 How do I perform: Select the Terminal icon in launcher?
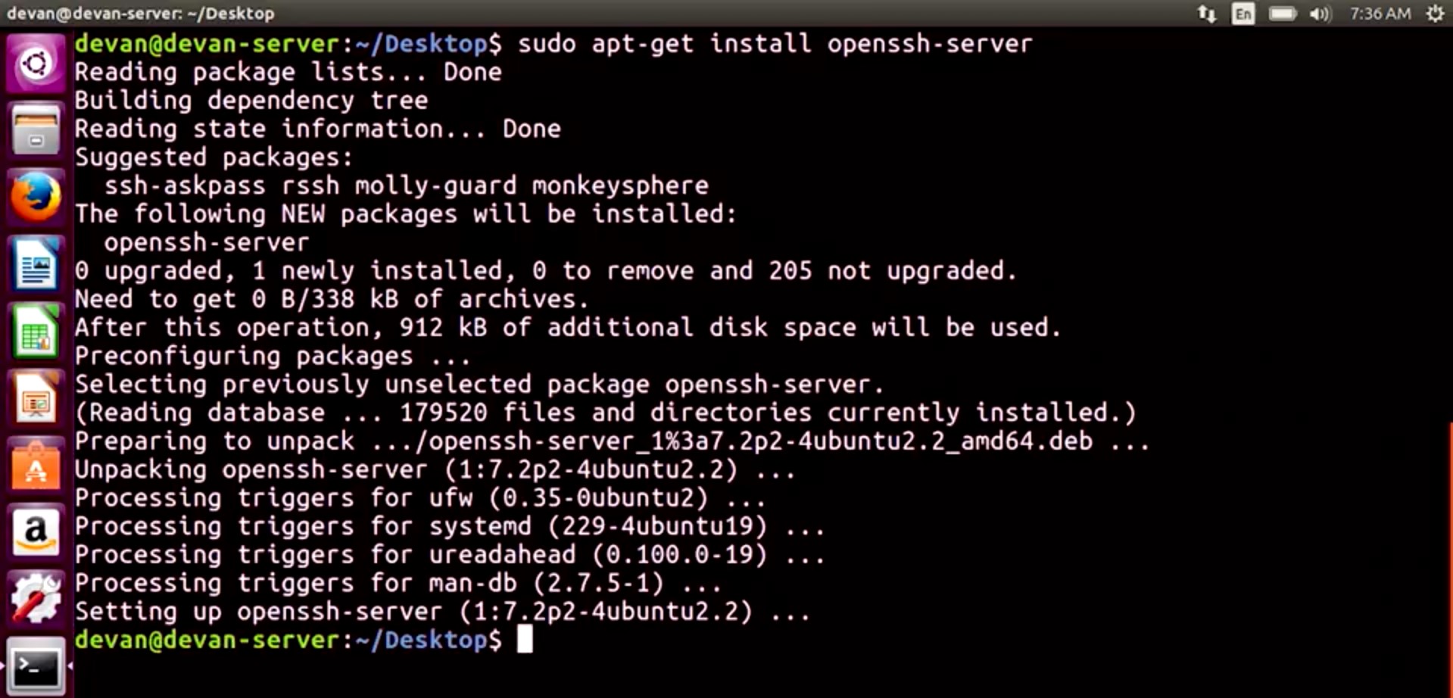(36, 665)
